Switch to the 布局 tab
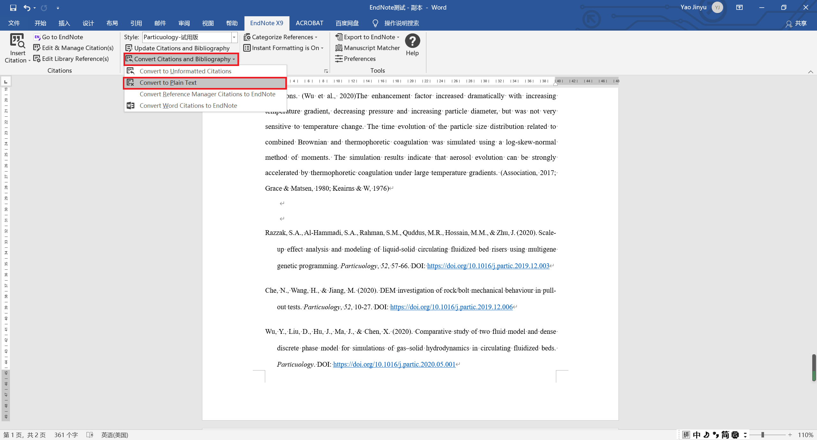Image resolution: width=817 pixels, height=440 pixels. pyautogui.click(x=112, y=23)
